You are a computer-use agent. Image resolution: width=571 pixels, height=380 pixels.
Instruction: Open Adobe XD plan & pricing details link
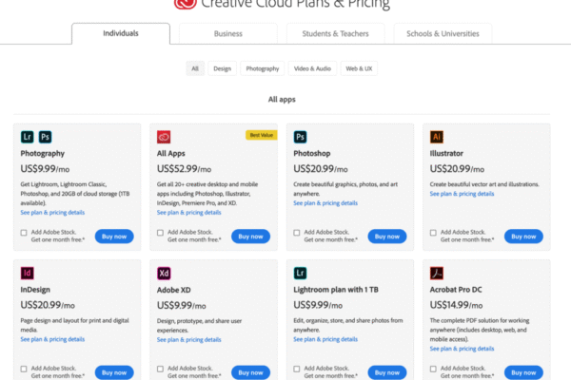click(x=189, y=340)
